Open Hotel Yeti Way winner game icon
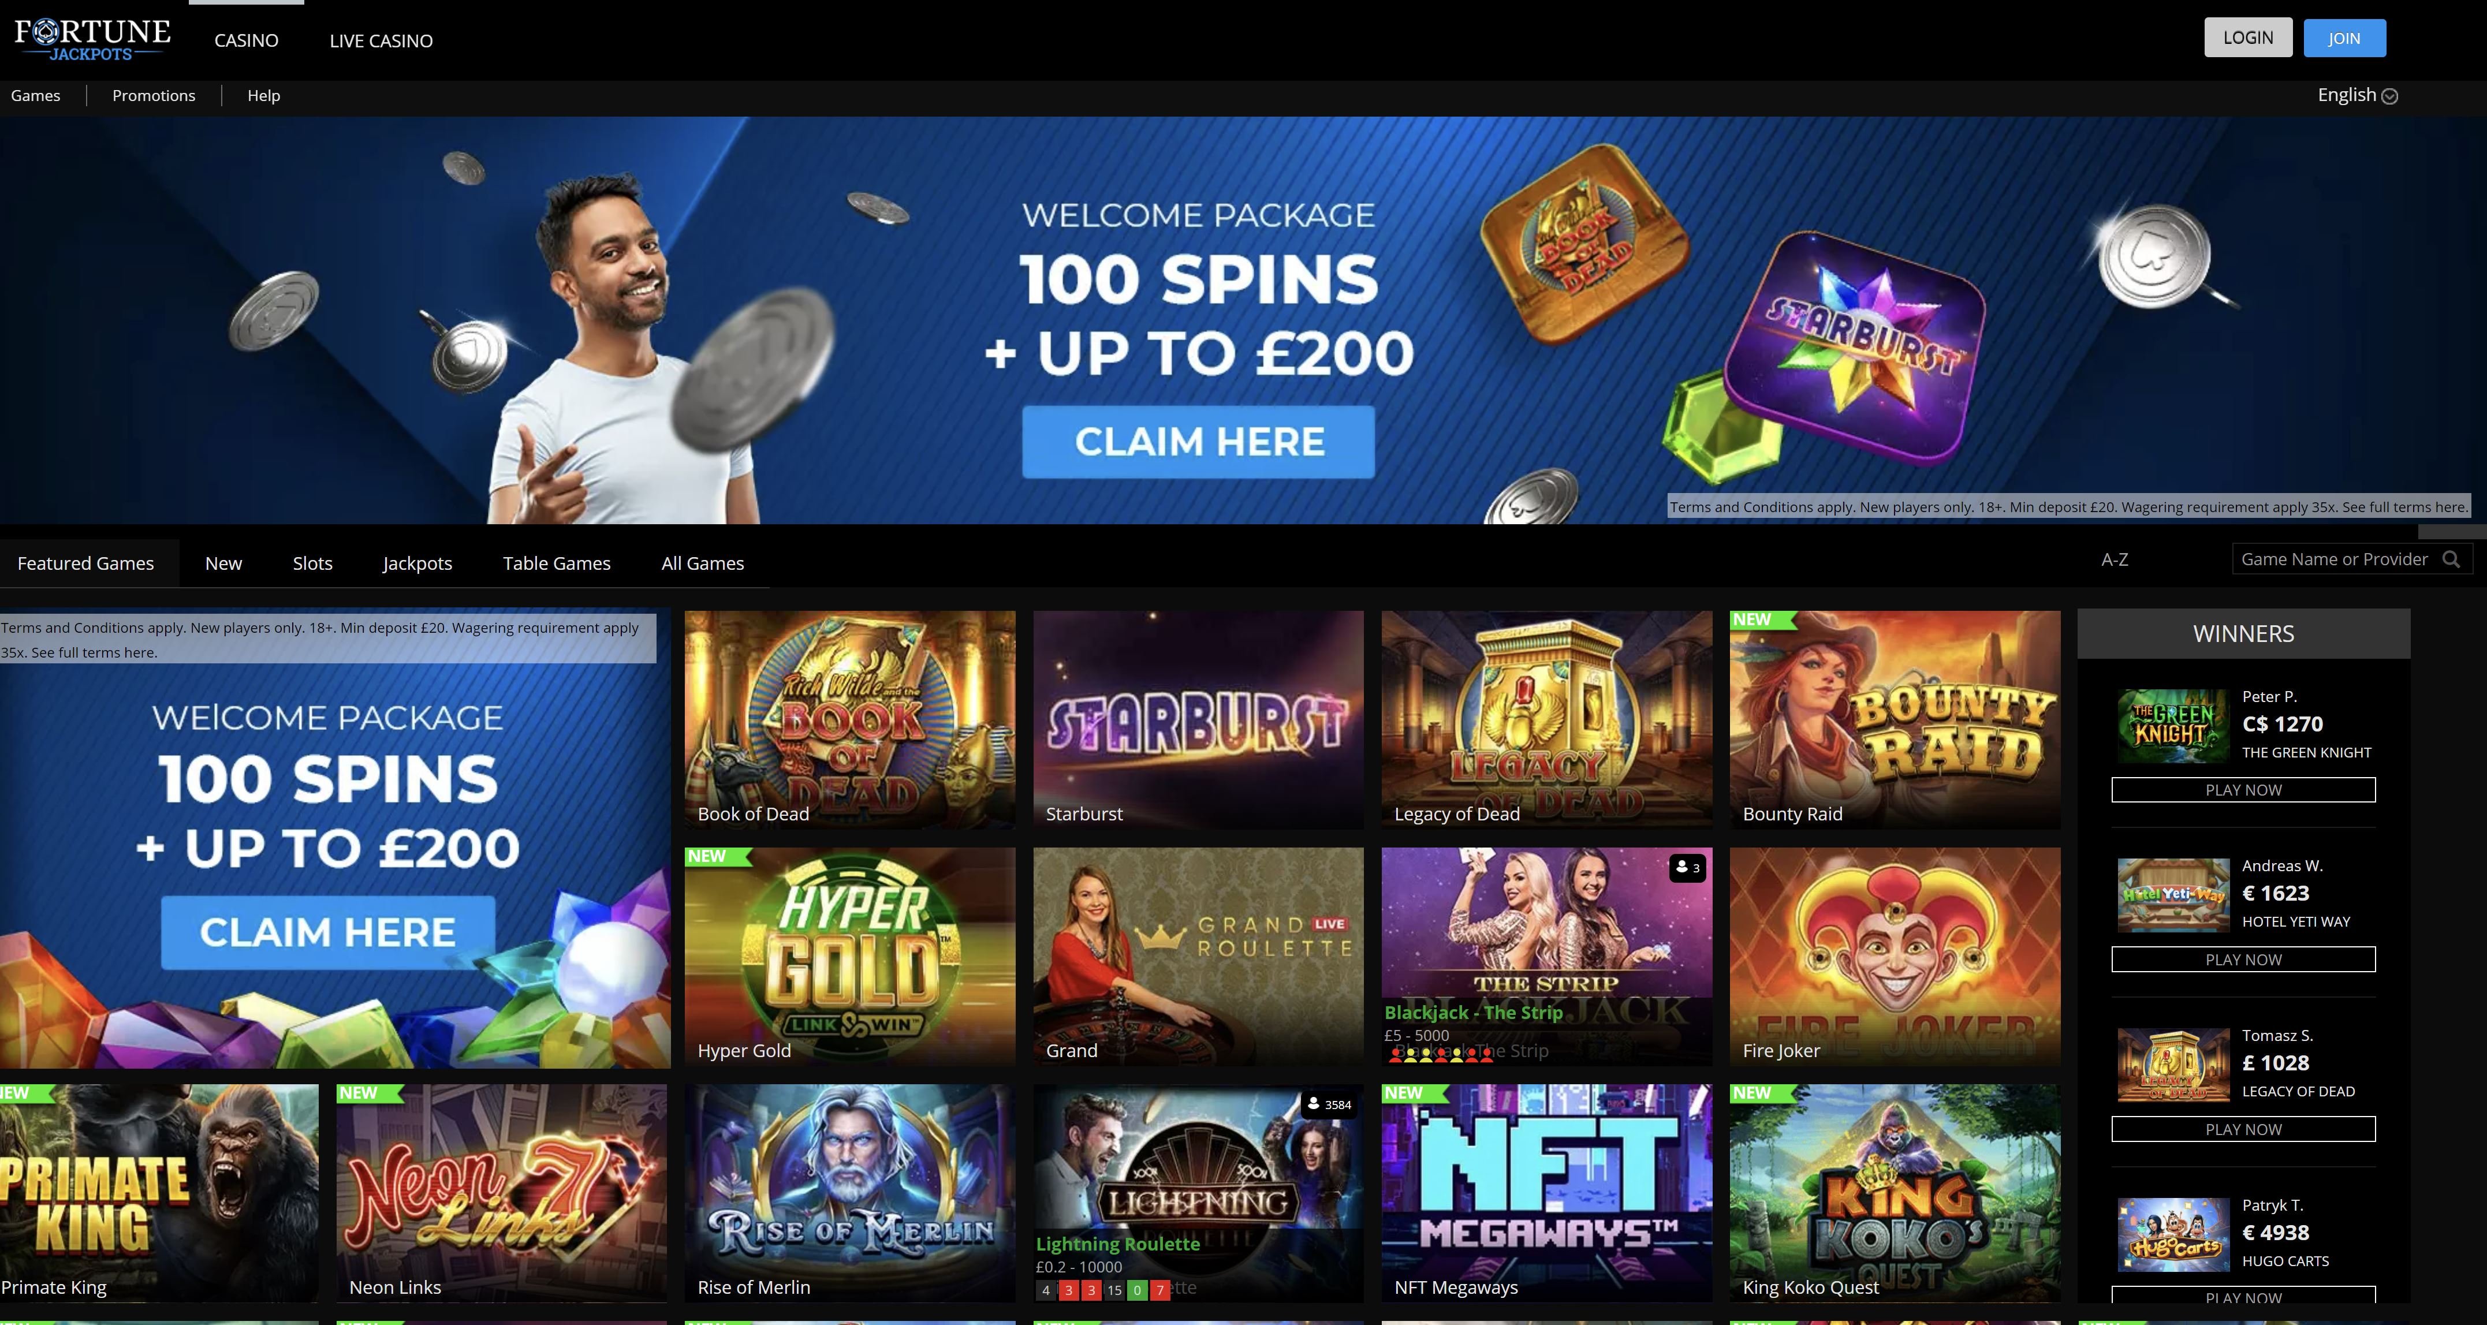The height and width of the screenshot is (1325, 2487). tap(2173, 895)
